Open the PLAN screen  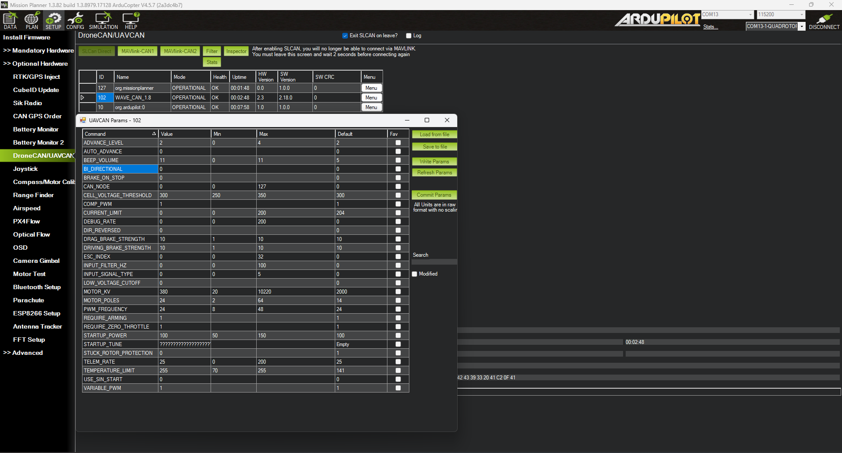[32, 20]
